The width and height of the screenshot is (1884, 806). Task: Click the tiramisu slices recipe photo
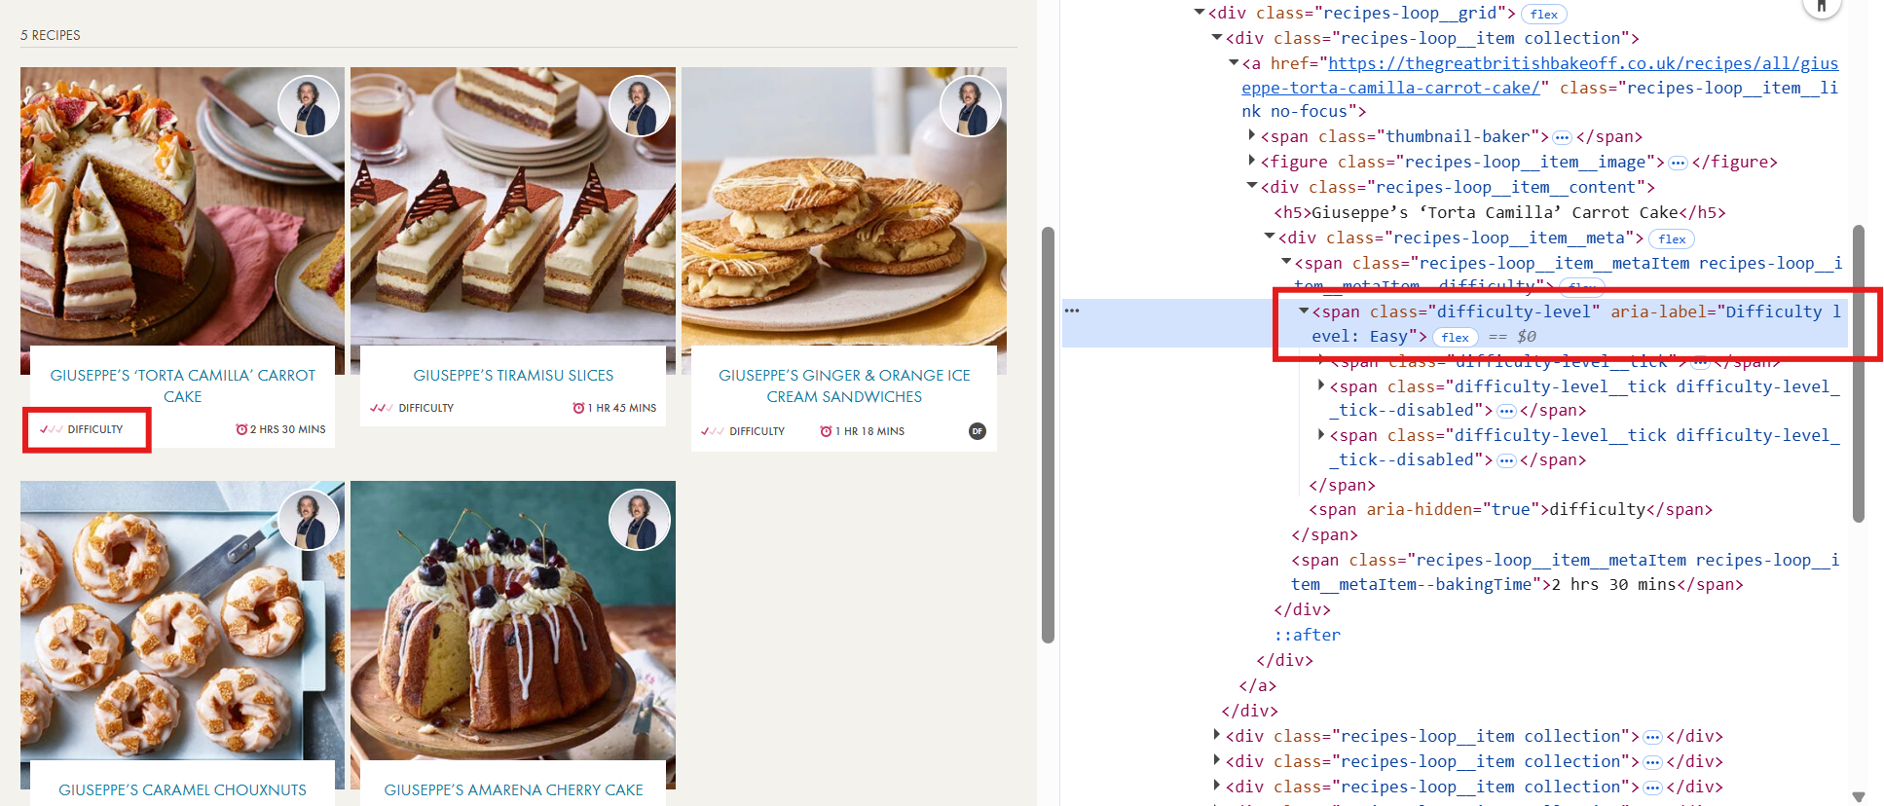tap(513, 220)
